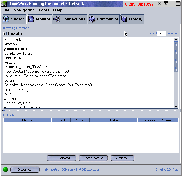182x176 pixels.
Task: Sort uploads by Speed column header
Action: coord(168,120)
